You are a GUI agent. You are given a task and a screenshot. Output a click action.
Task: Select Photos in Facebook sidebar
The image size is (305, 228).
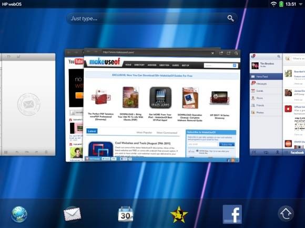click(x=266, y=112)
